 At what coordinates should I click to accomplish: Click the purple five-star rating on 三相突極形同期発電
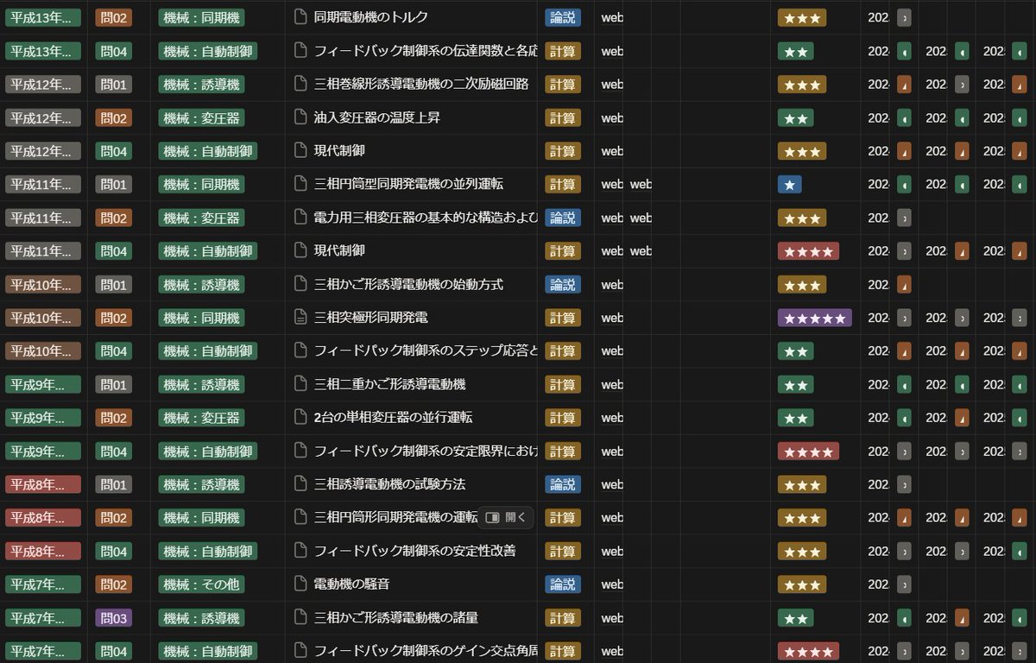pyautogui.click(x=814, y=318)
